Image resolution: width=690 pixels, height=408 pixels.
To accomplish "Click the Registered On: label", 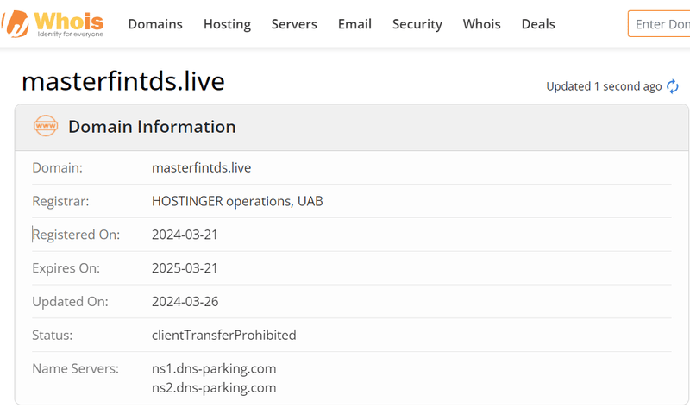I will (x=76, y=235).
